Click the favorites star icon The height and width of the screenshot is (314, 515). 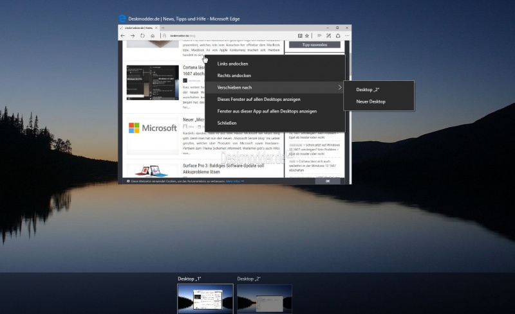coord(307,36)
